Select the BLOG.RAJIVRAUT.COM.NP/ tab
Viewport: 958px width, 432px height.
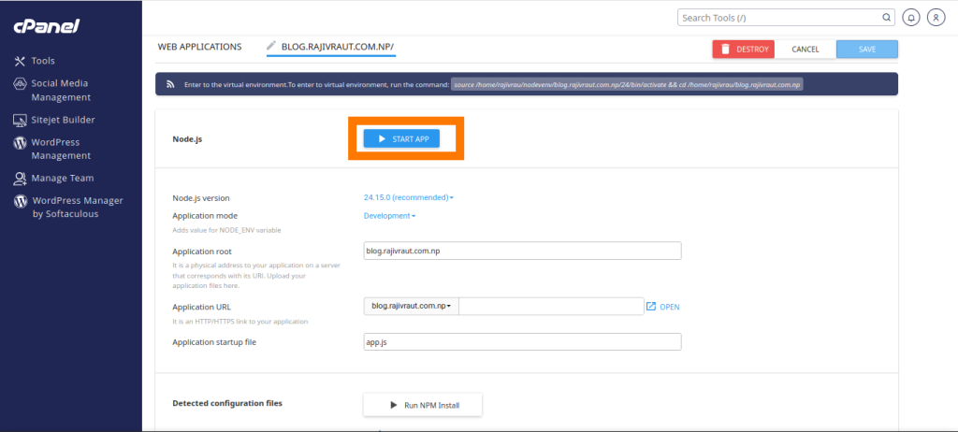tap(331, 47)
